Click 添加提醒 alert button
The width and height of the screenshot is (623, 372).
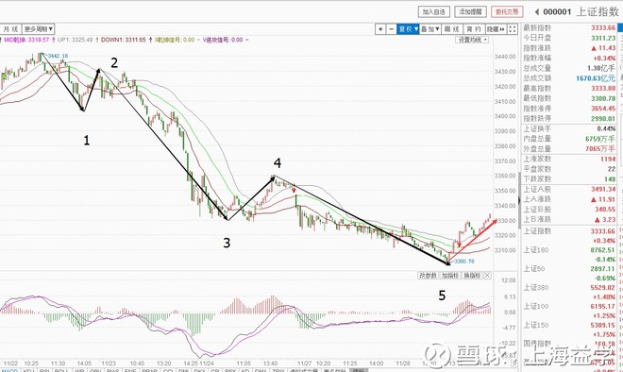point(470,12)
